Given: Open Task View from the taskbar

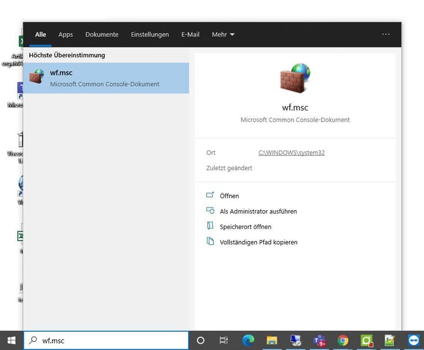Looking at the screenshot, I should [223, 340].
